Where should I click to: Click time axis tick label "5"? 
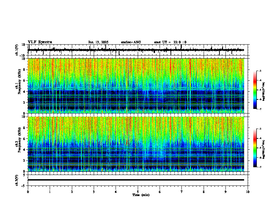tap(138, 192)
